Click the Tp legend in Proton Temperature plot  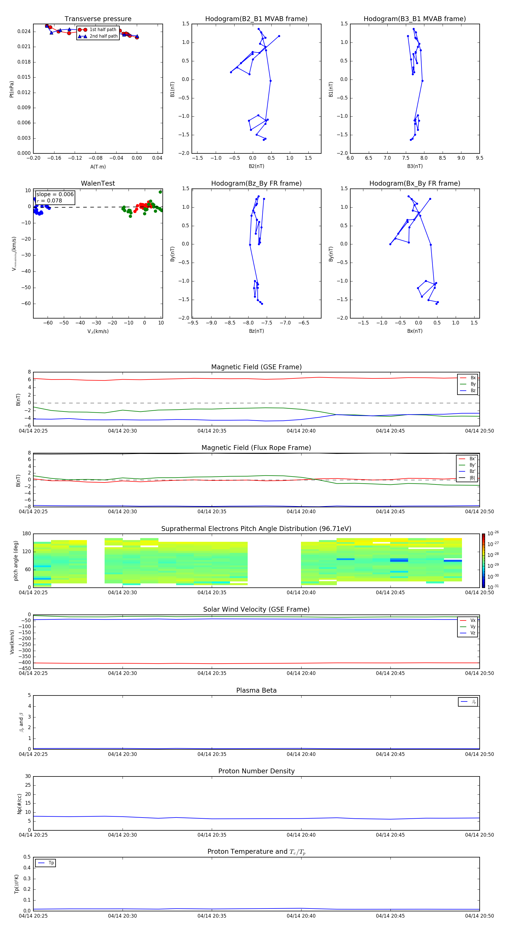[46, 863]
